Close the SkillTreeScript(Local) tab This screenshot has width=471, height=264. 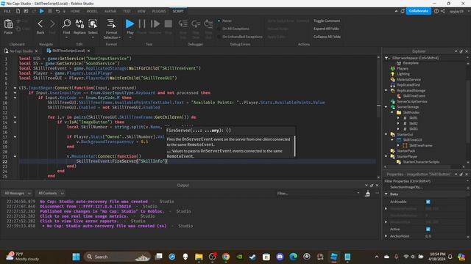tap(88, 51)
